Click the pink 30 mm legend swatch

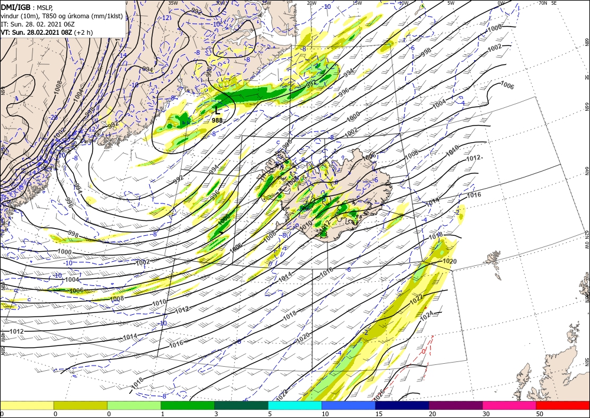pos(510,405)
